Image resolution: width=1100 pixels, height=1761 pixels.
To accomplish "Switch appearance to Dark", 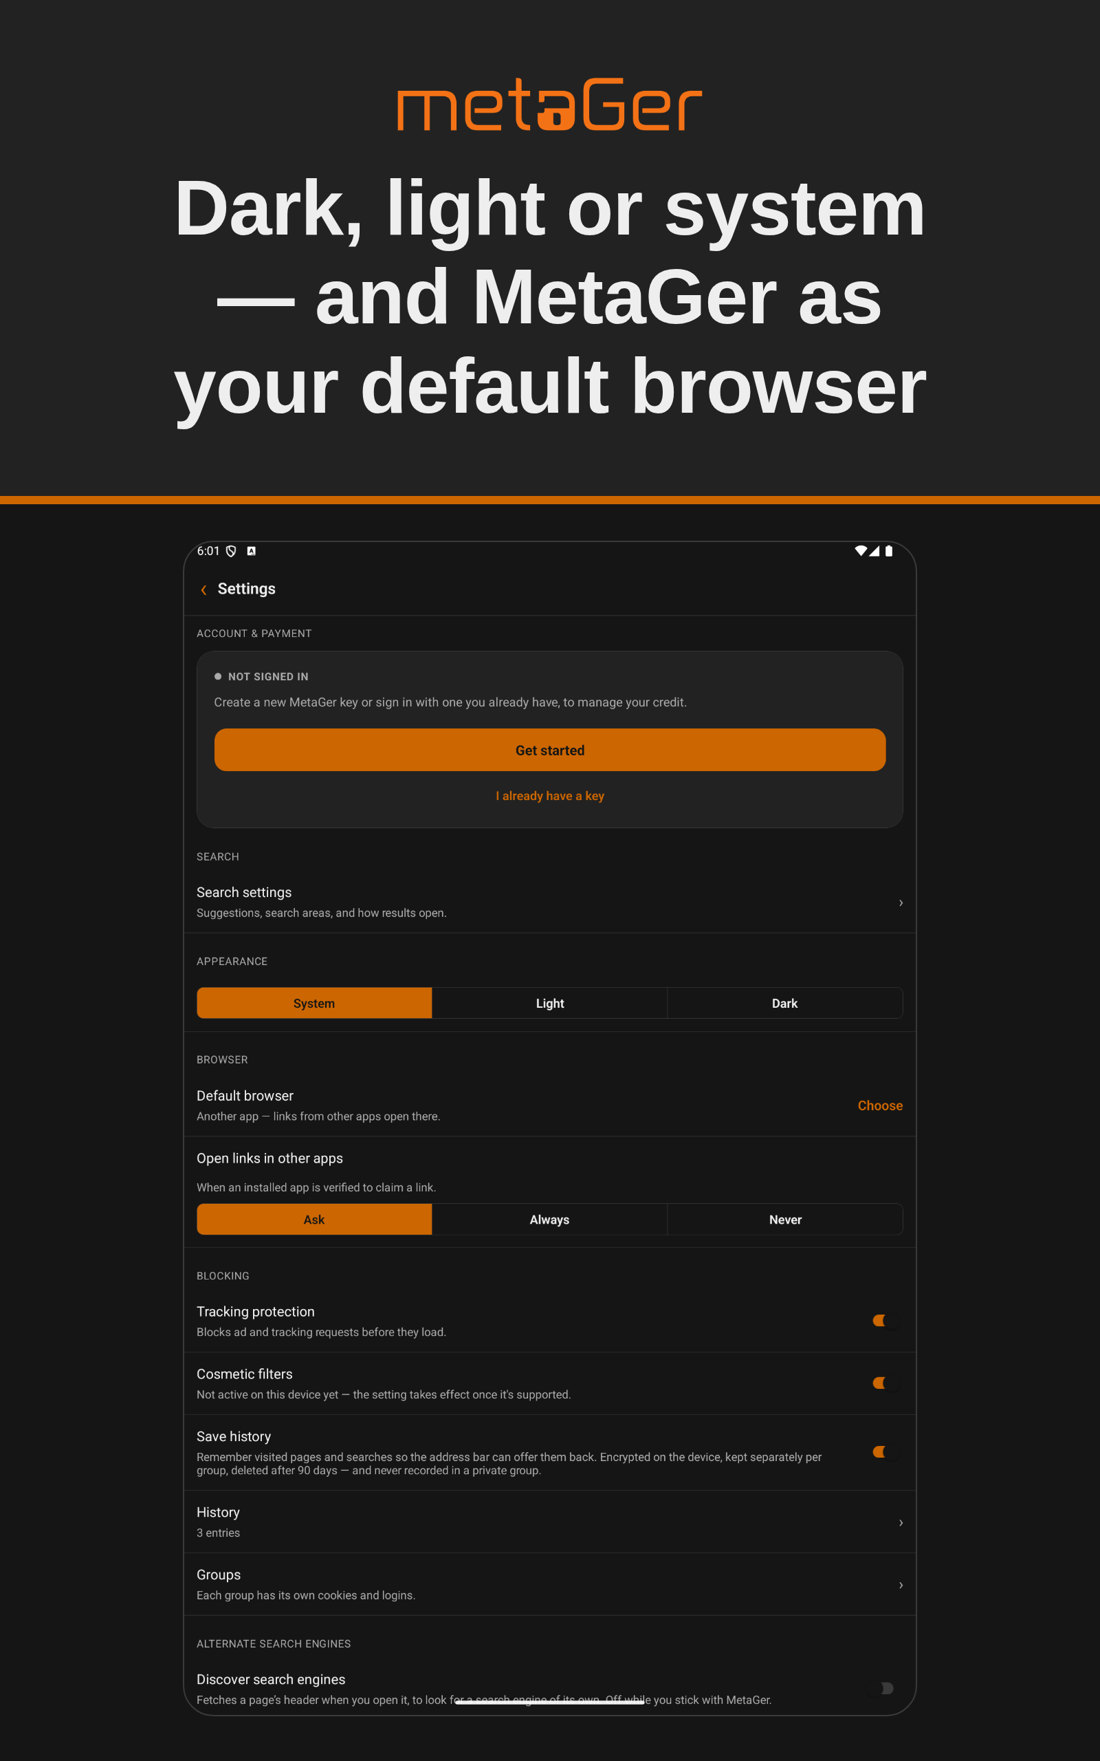I will (785, 1003).
